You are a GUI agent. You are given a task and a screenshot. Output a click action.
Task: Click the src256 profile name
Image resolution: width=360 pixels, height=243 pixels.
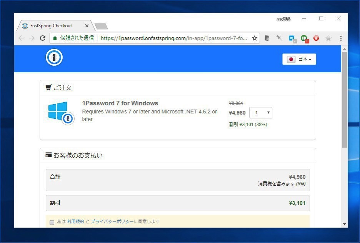(283, 19)
